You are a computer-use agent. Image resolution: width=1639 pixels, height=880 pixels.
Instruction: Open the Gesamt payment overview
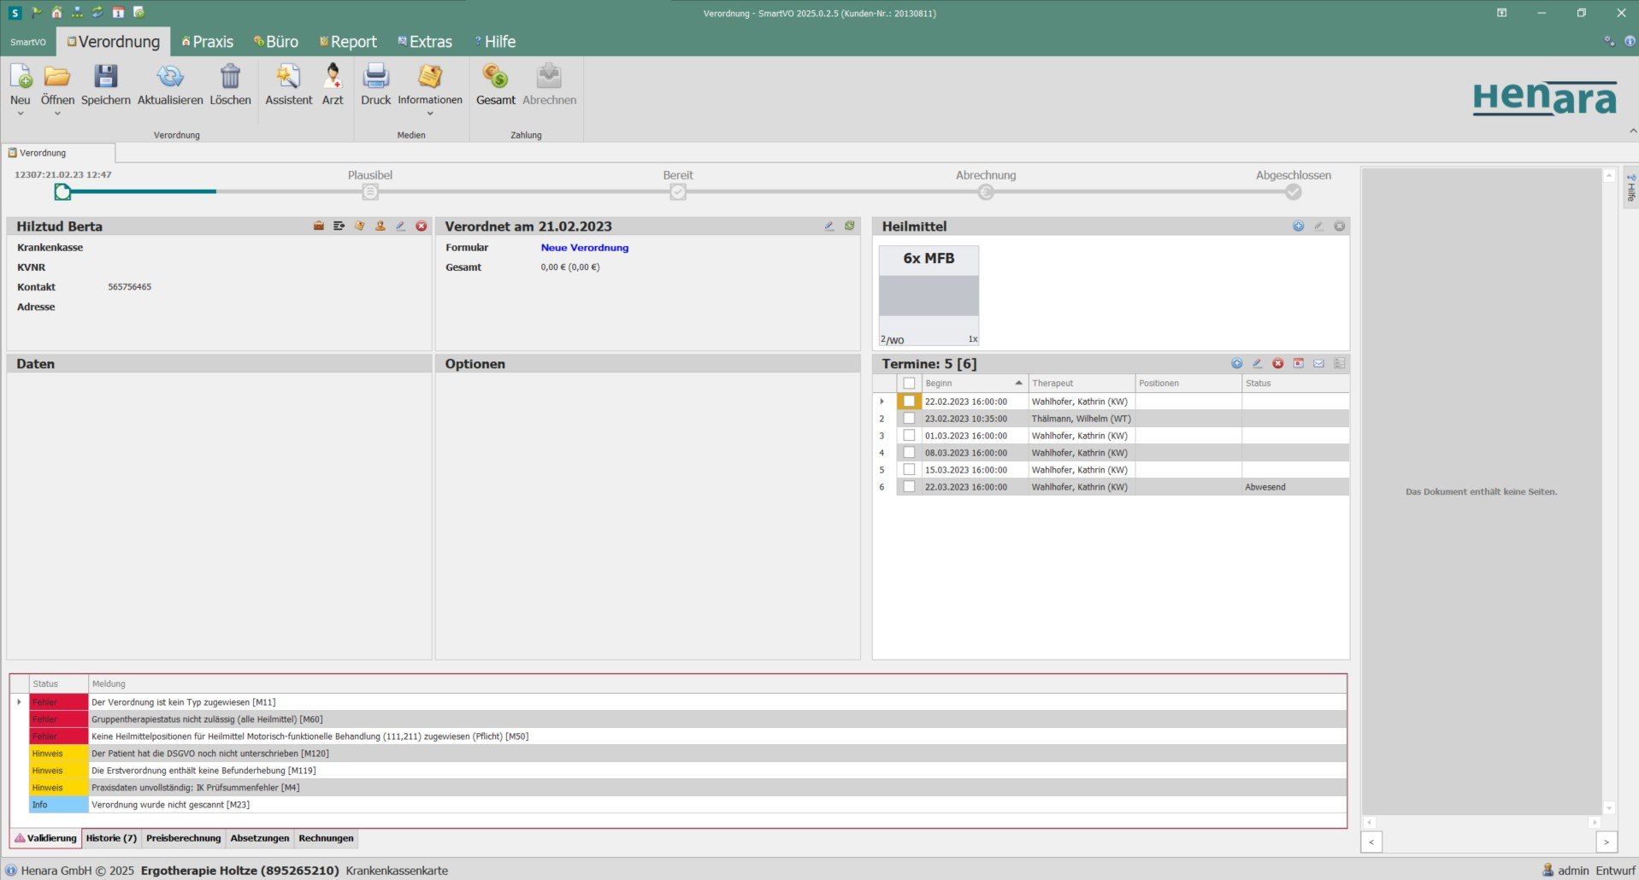coord(496,85)
